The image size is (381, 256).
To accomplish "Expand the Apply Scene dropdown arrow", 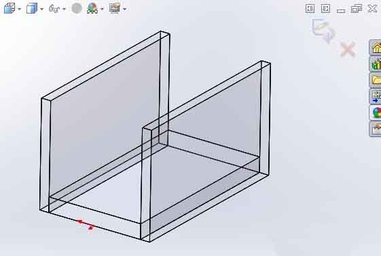I will coord(102,10).
